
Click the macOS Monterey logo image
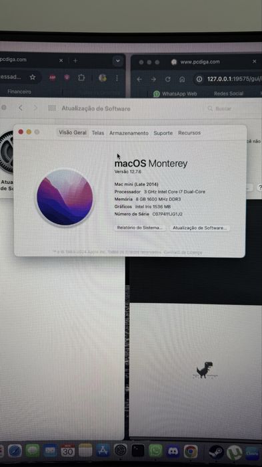(x=65, y=197)
